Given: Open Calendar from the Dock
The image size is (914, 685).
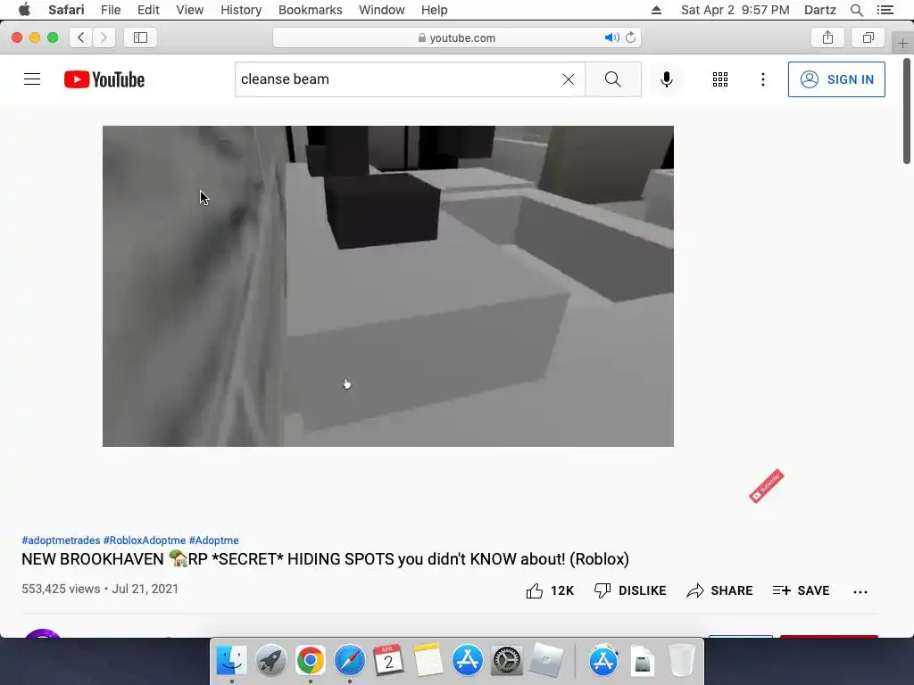Looking at the screenshot, I should [x=389, y=661].
